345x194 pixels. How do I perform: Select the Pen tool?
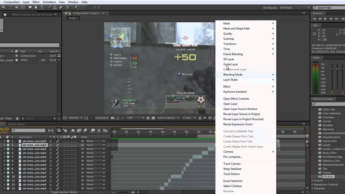(36, 7)
